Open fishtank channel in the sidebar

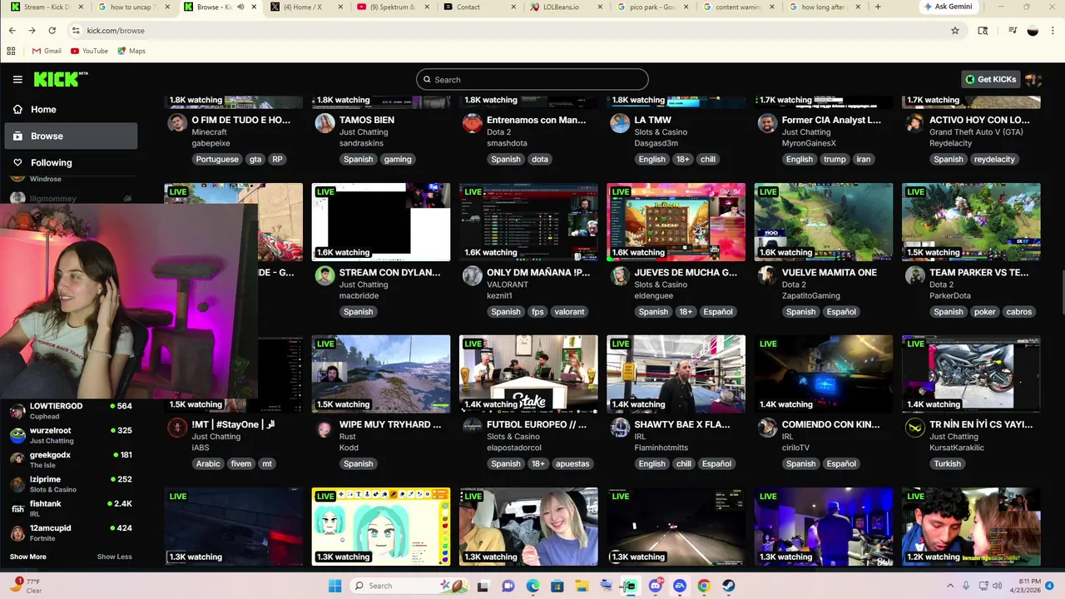point(71,508)
